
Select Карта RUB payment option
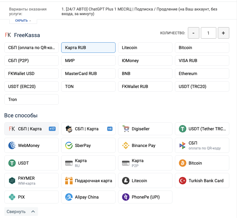pyautogui.click(x=88, y=48)
